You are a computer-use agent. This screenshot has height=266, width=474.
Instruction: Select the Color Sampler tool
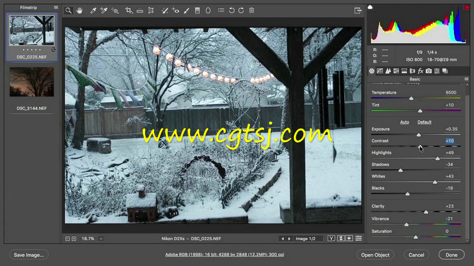click(104, 11)
